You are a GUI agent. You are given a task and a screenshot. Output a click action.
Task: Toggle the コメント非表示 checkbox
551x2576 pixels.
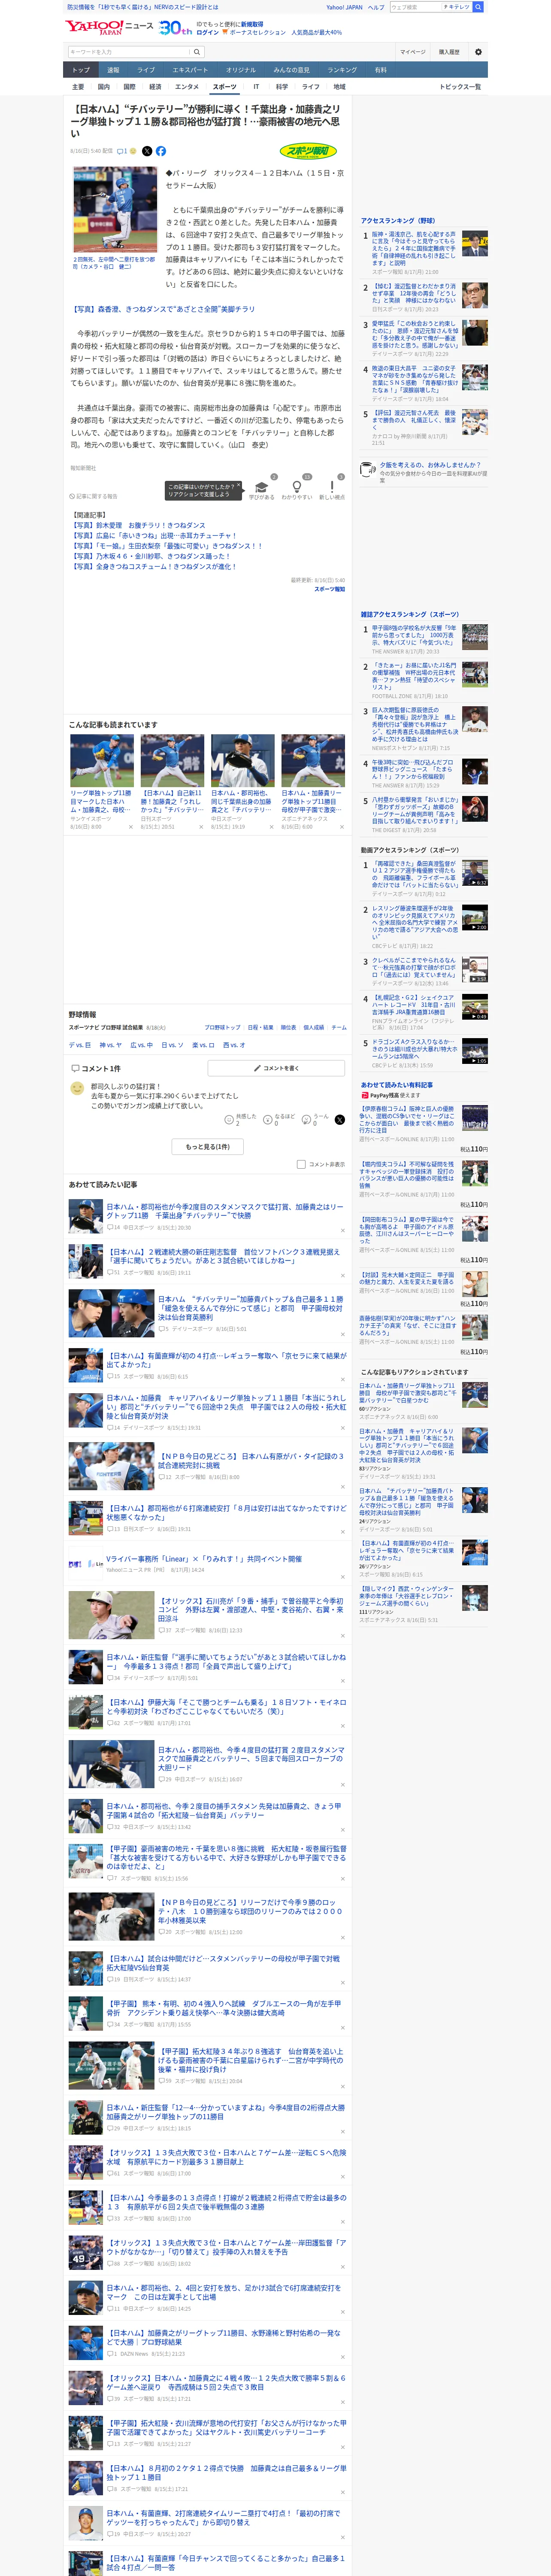coord(301,1164)
